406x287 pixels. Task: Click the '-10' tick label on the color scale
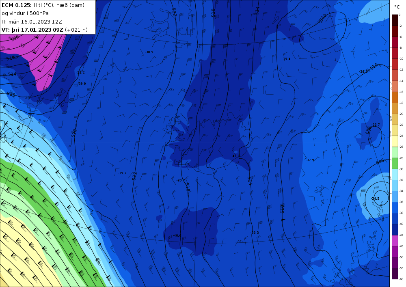(401, 59)
